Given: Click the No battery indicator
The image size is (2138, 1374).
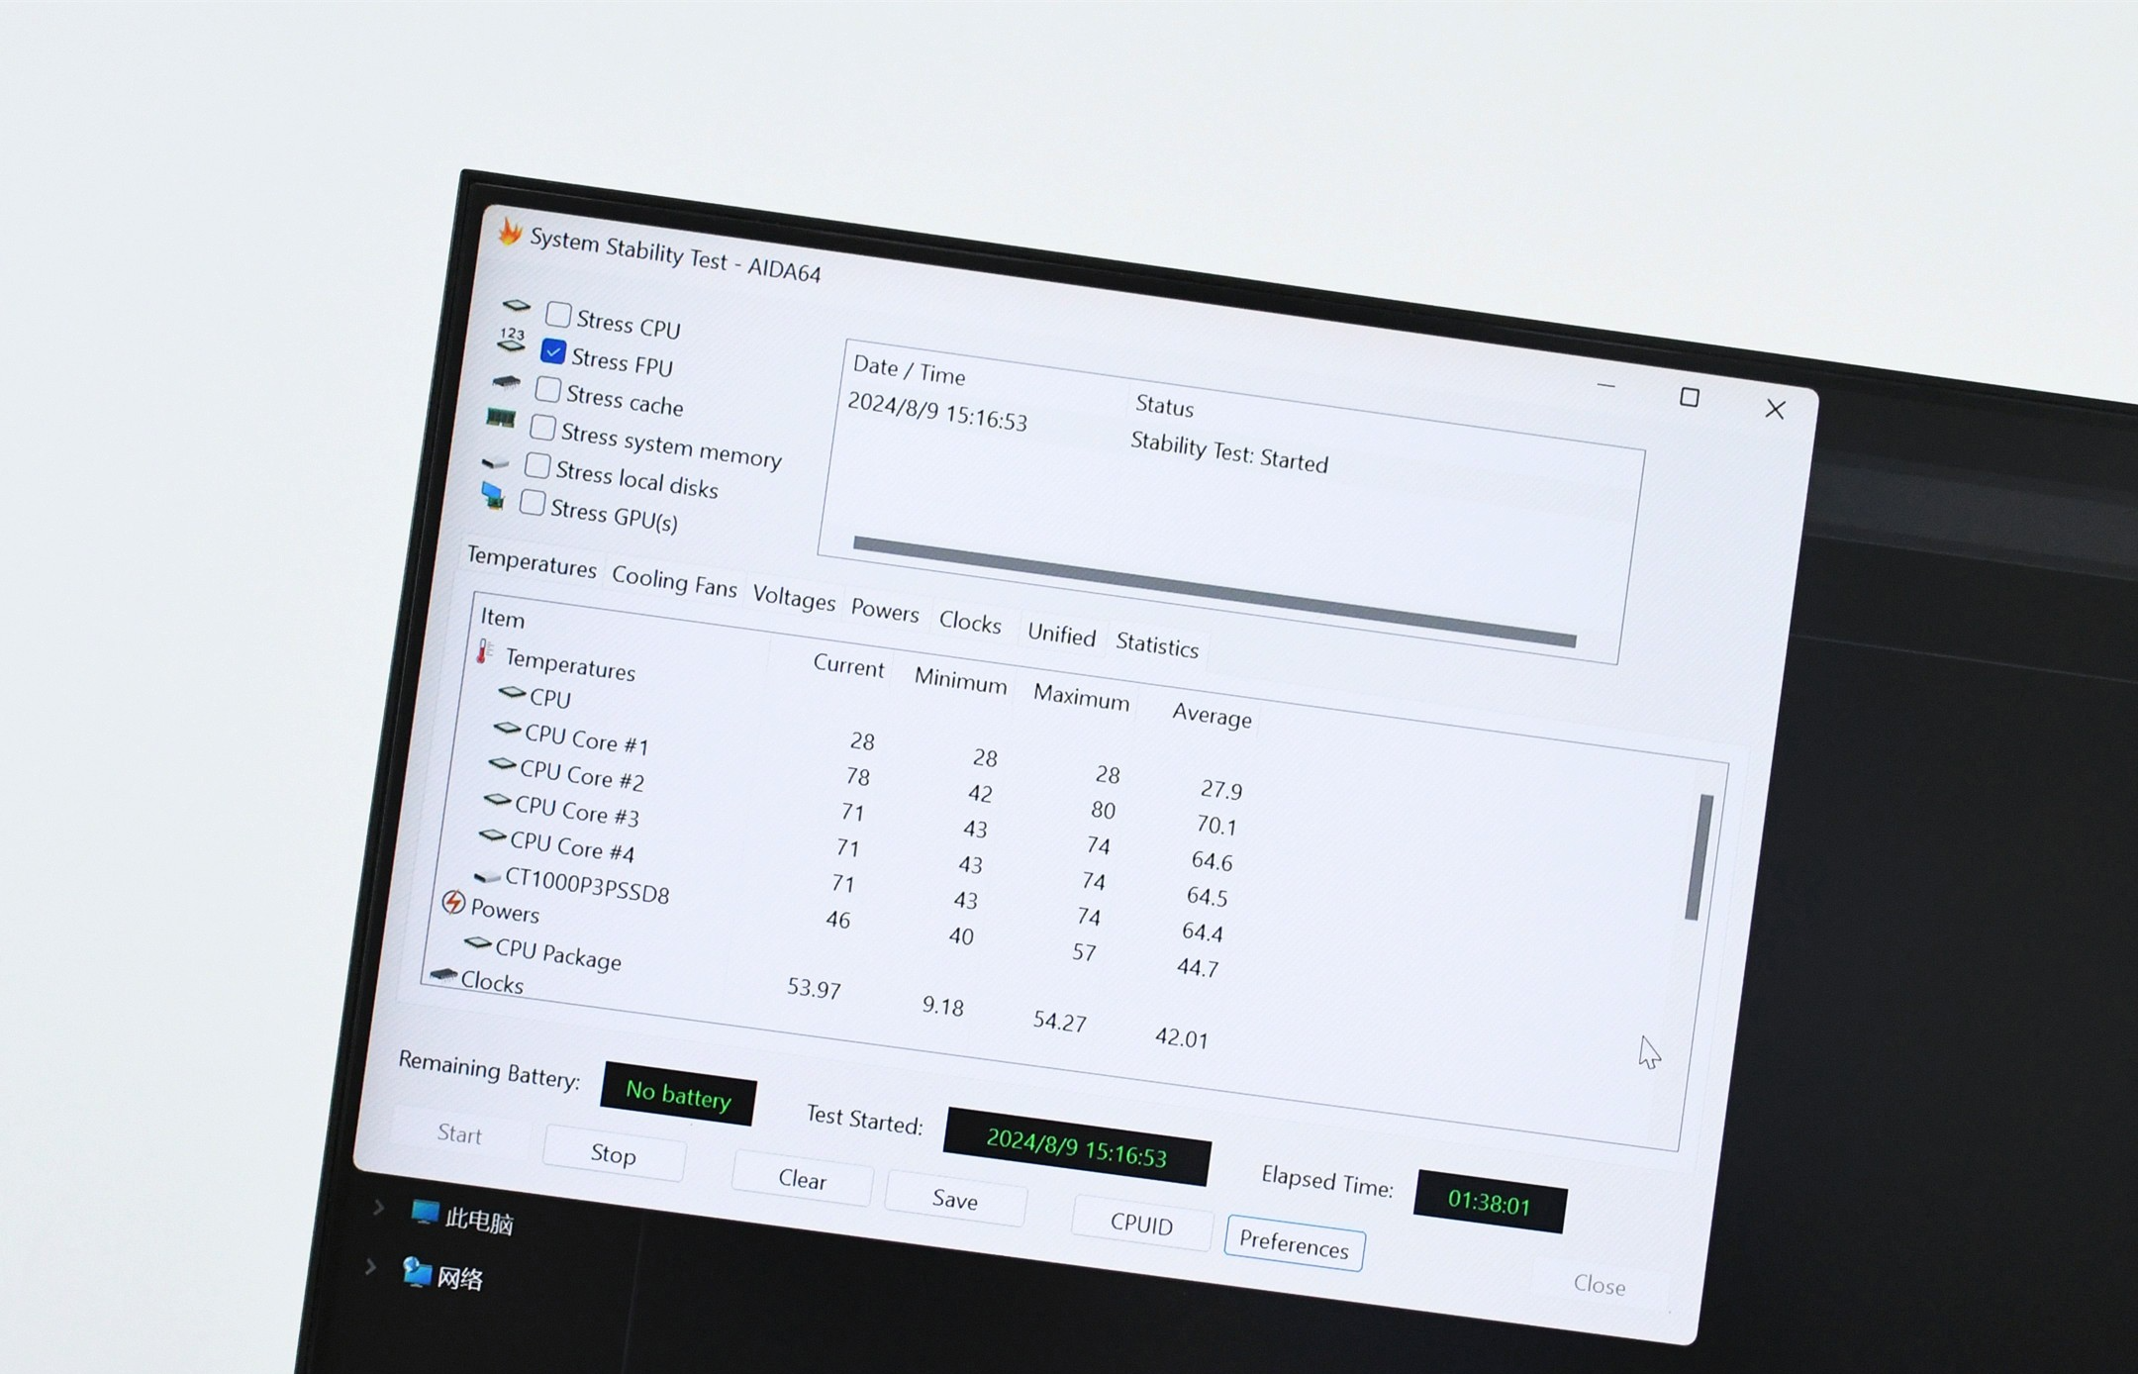Looking at the screenshot, I should [678, 1094].
